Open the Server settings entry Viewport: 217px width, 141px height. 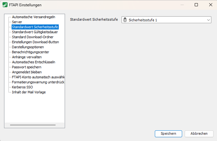click(17, 22)
